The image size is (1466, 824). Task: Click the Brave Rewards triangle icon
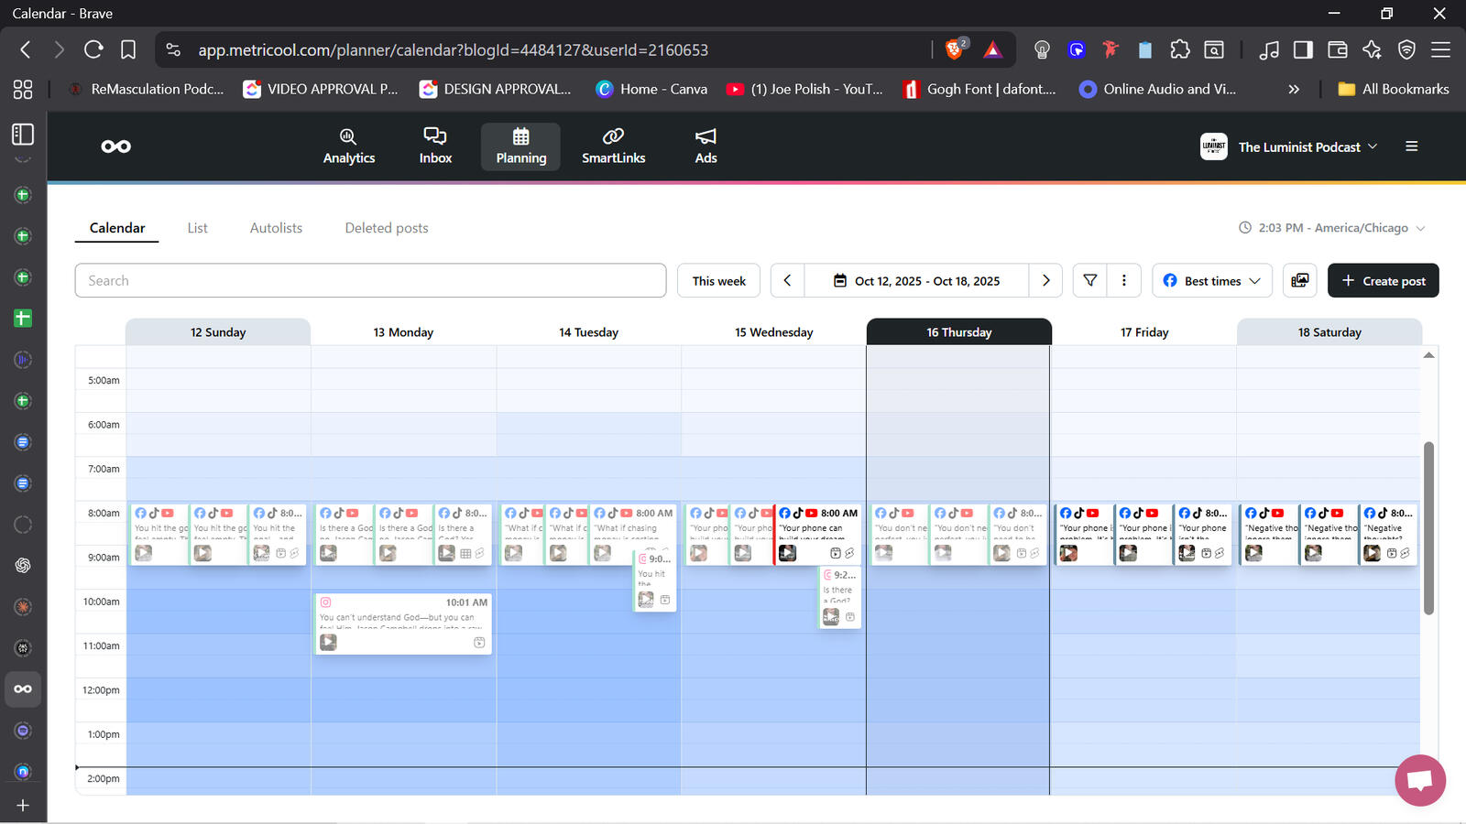[x=992, y=49]
